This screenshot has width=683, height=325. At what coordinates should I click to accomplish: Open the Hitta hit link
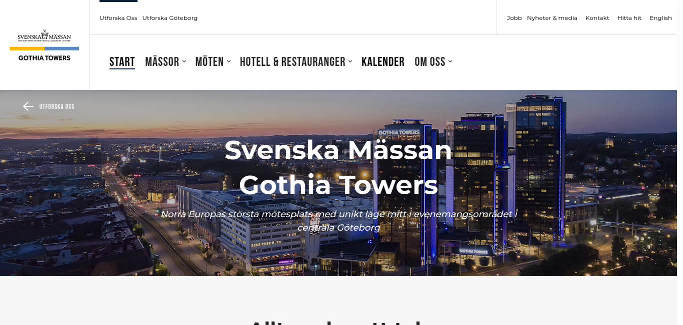pyautogui.click(x=629, y=18)
